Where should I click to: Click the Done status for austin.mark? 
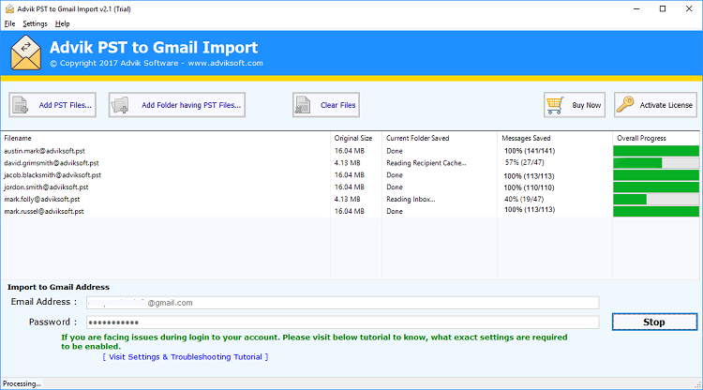coord(395,151)
